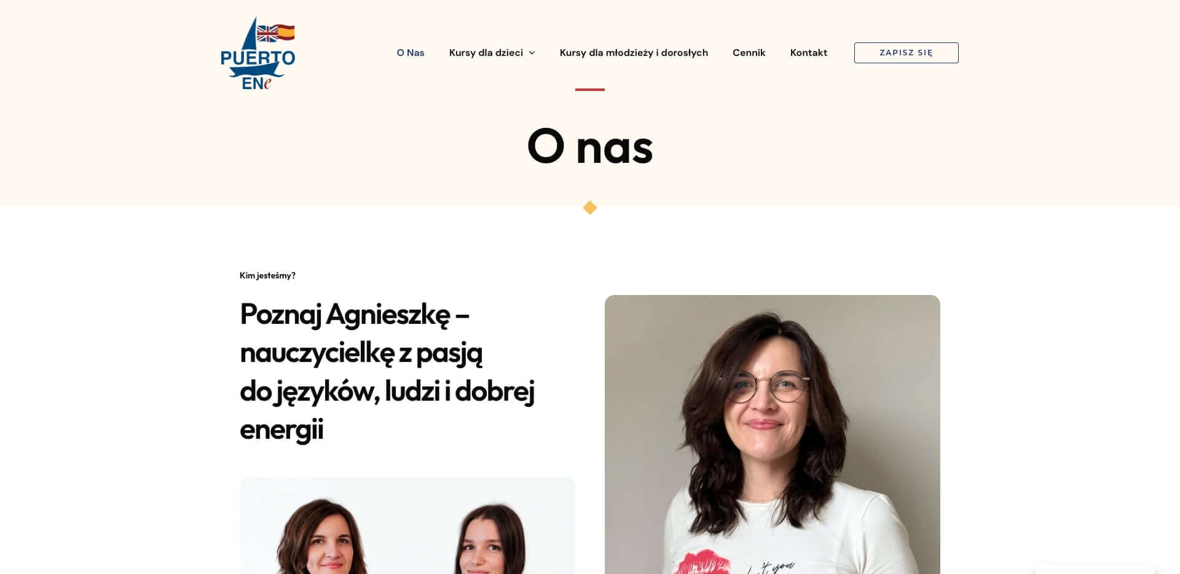Click the Puerto ENe sailboat logo
Image resolution: width=1180 pixels, height=574 pixels.
coord(258,53)
